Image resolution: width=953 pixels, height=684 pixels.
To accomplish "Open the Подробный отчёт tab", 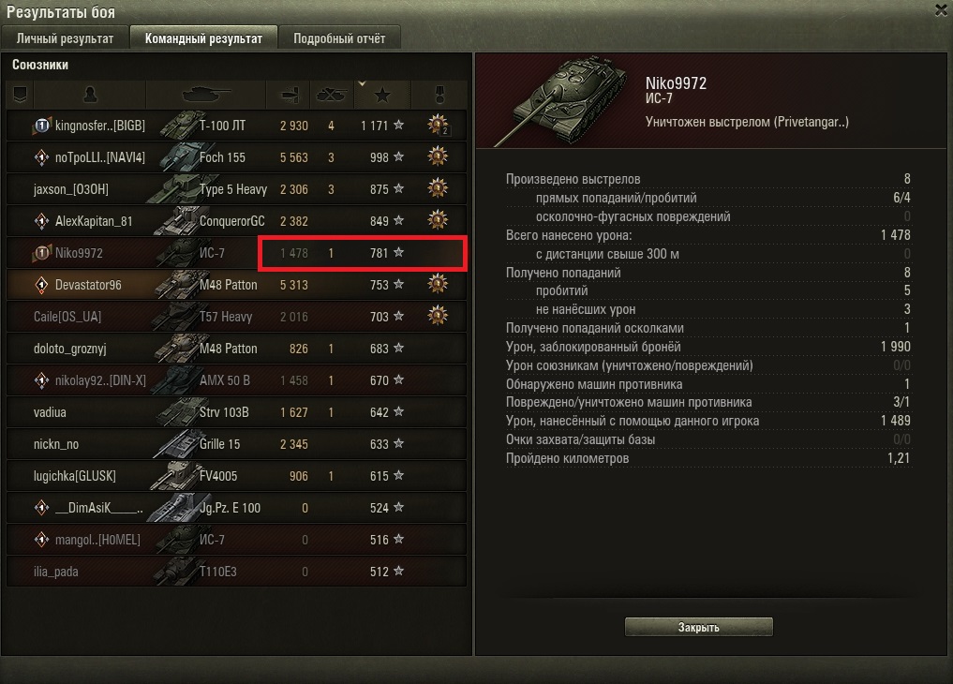I will tap(339, 38).
